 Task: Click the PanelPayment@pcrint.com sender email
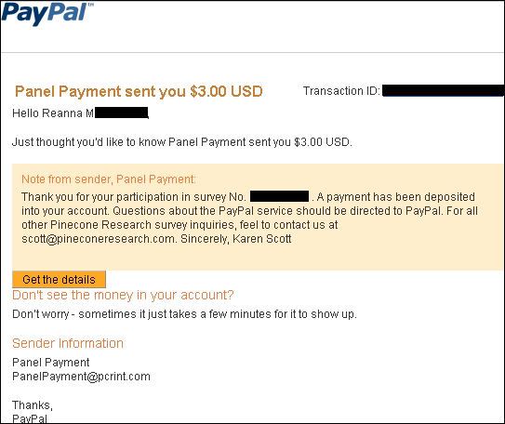click(x=81, y=377)
